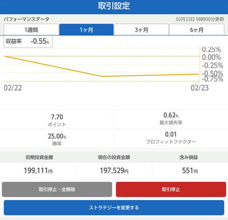The image size is (228, 220).
Task: Click the gray 取引停止・全解除 button
Action: tap(57, 189)
